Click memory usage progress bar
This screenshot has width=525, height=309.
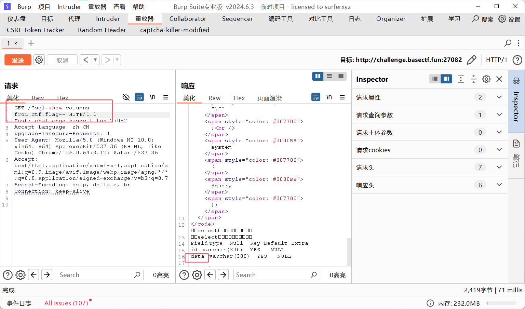click(x=501, y=303)
